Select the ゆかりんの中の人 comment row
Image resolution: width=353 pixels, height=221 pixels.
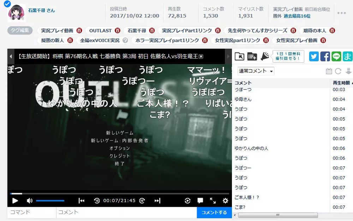[x=292, y=148]
